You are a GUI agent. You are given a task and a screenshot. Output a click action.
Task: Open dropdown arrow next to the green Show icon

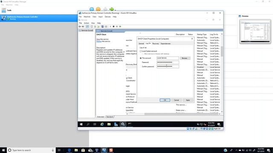[115, 10]
